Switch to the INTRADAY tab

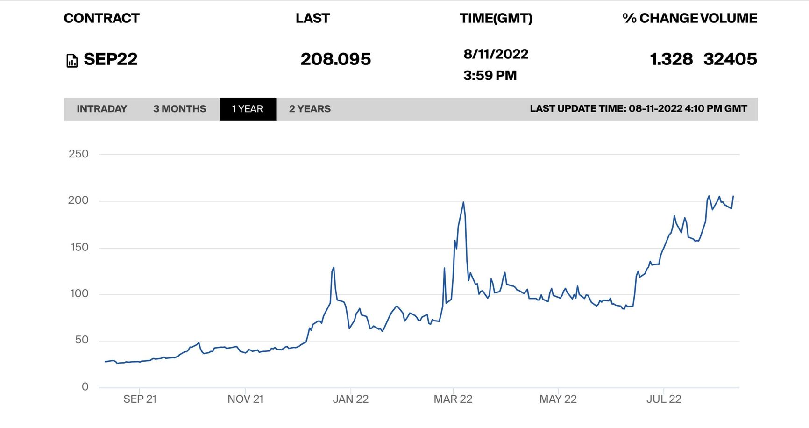pyautogui.click(x=102, y=109)
